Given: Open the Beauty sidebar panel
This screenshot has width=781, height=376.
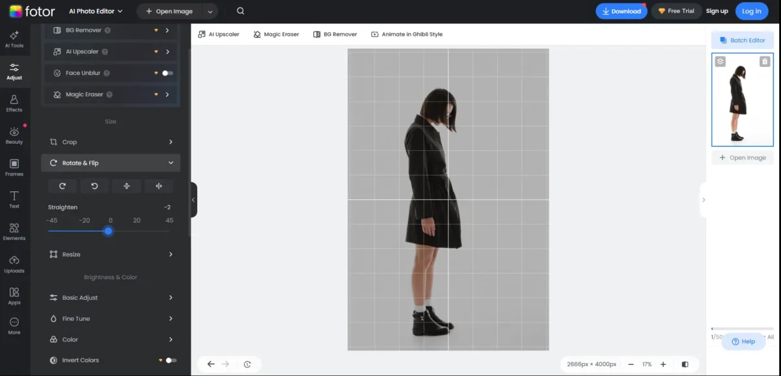Looking at the screenshot, I should [x=14, y=135].
